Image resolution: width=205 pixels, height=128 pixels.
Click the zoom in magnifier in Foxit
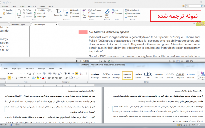50,10
